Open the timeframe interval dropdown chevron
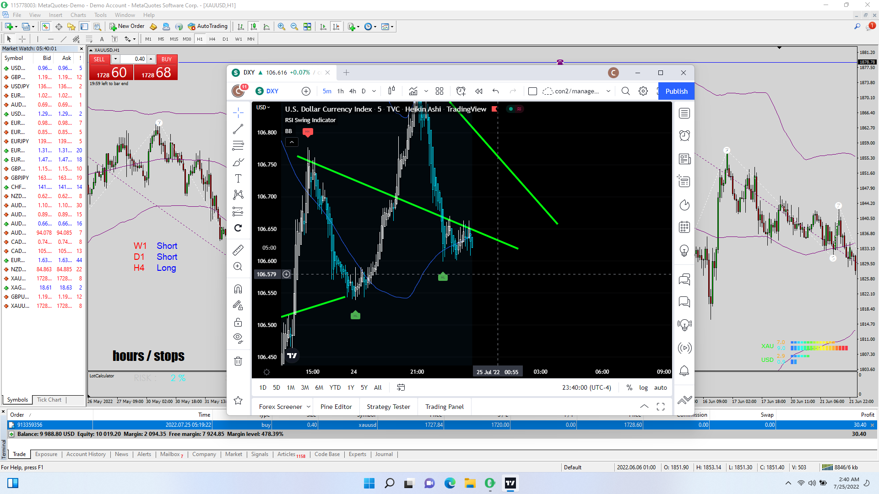879x494 pixels. 374,91
